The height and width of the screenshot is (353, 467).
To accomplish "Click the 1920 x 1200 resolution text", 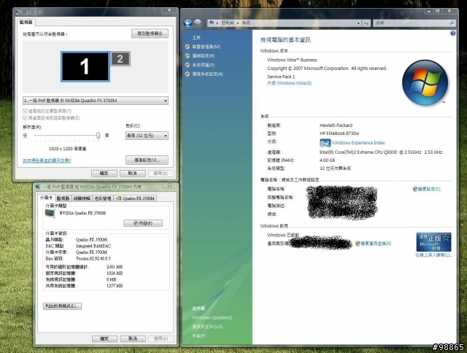I will pyautogui.click(x=68, y=149).
